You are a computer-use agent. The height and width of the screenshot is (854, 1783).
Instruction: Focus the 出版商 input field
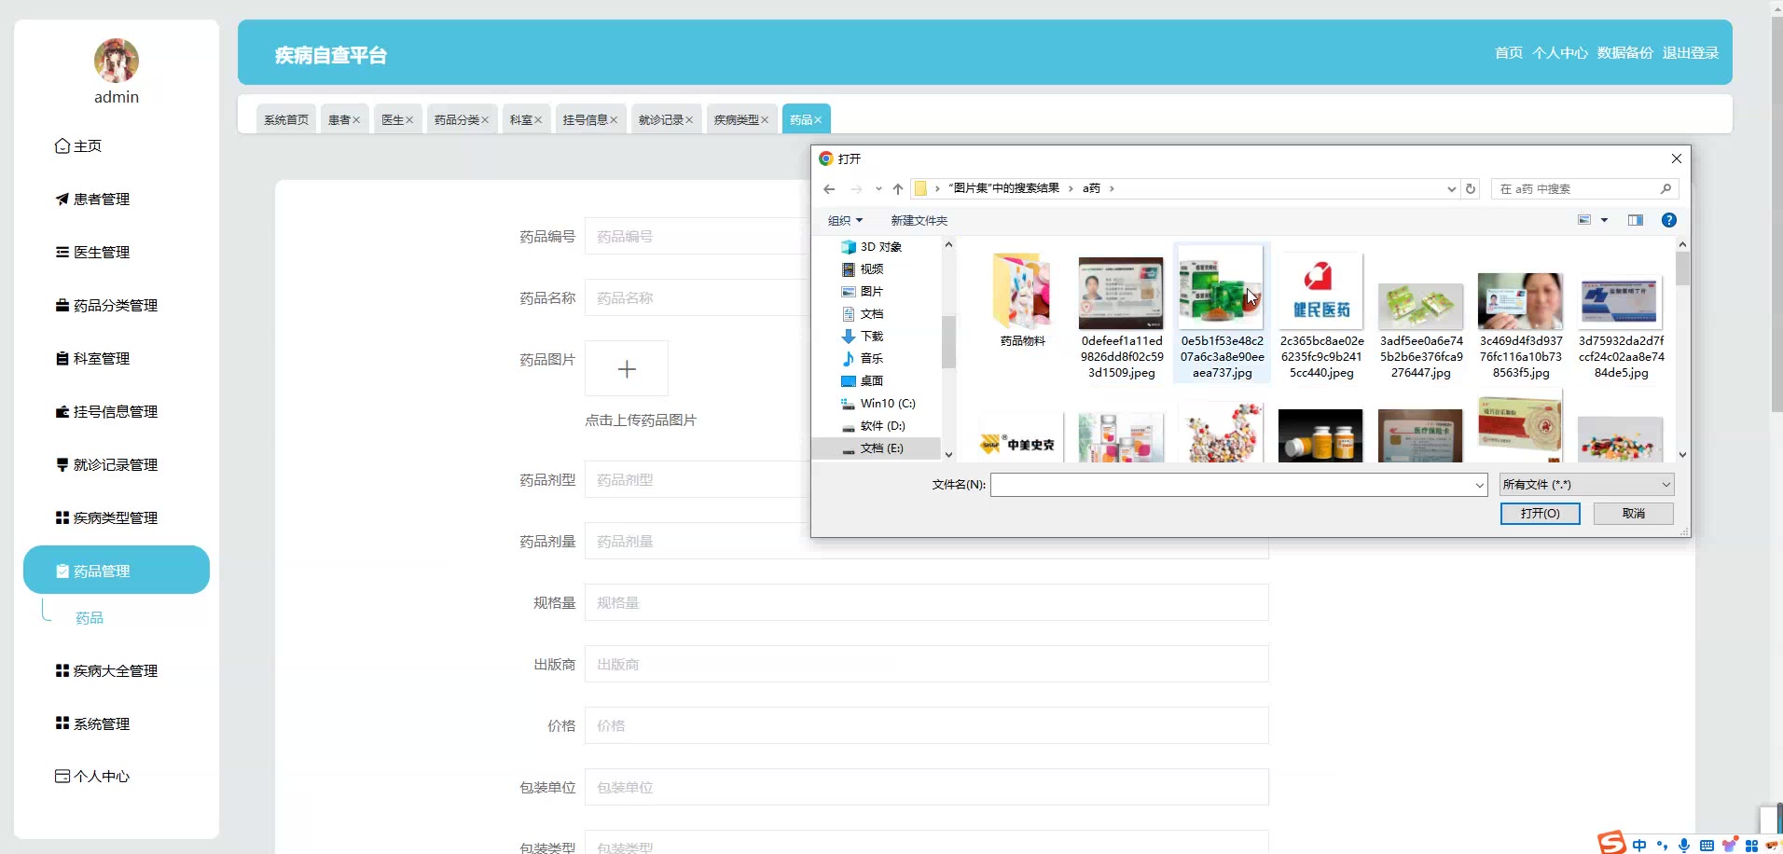tap(926, 664)
